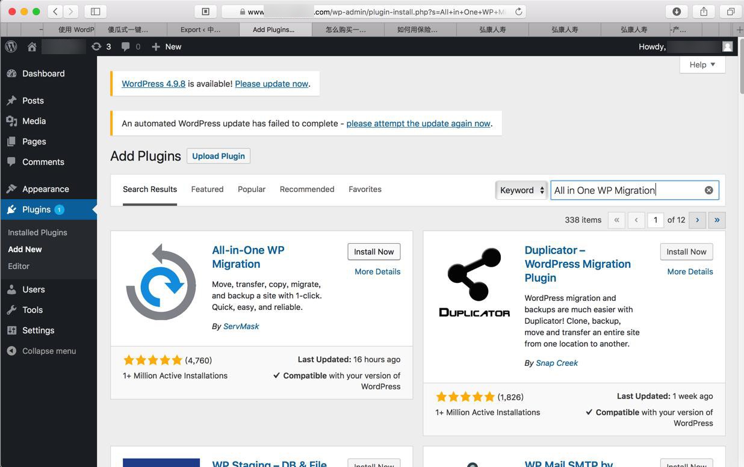The image size is (744, 467).
Task: Click the current page number field
Action: (656, 220)
